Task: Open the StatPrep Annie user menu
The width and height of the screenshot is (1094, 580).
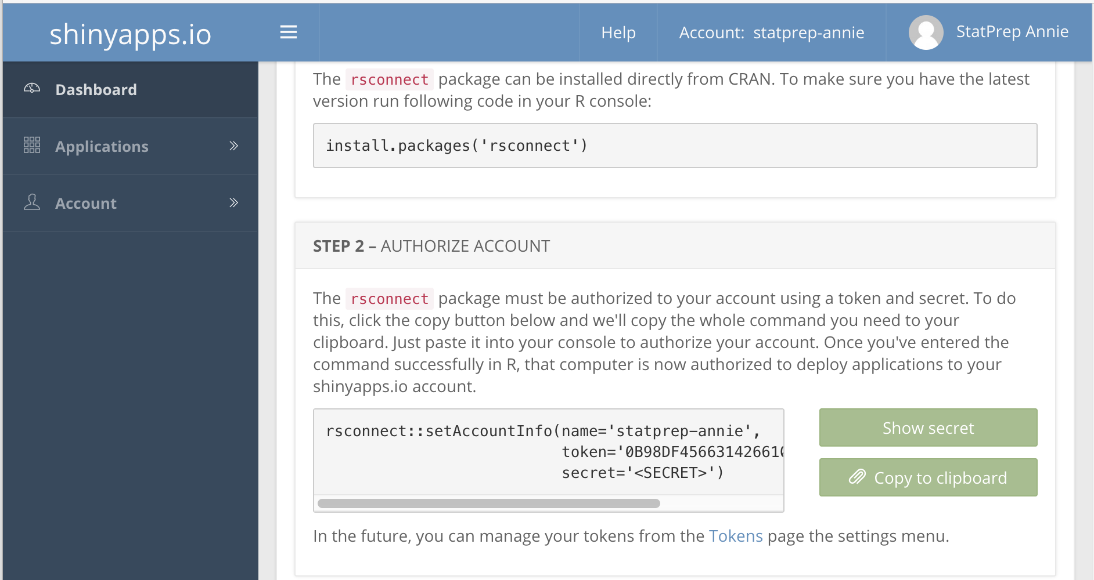Action: pyautogui.click(x=1012, y=32)
